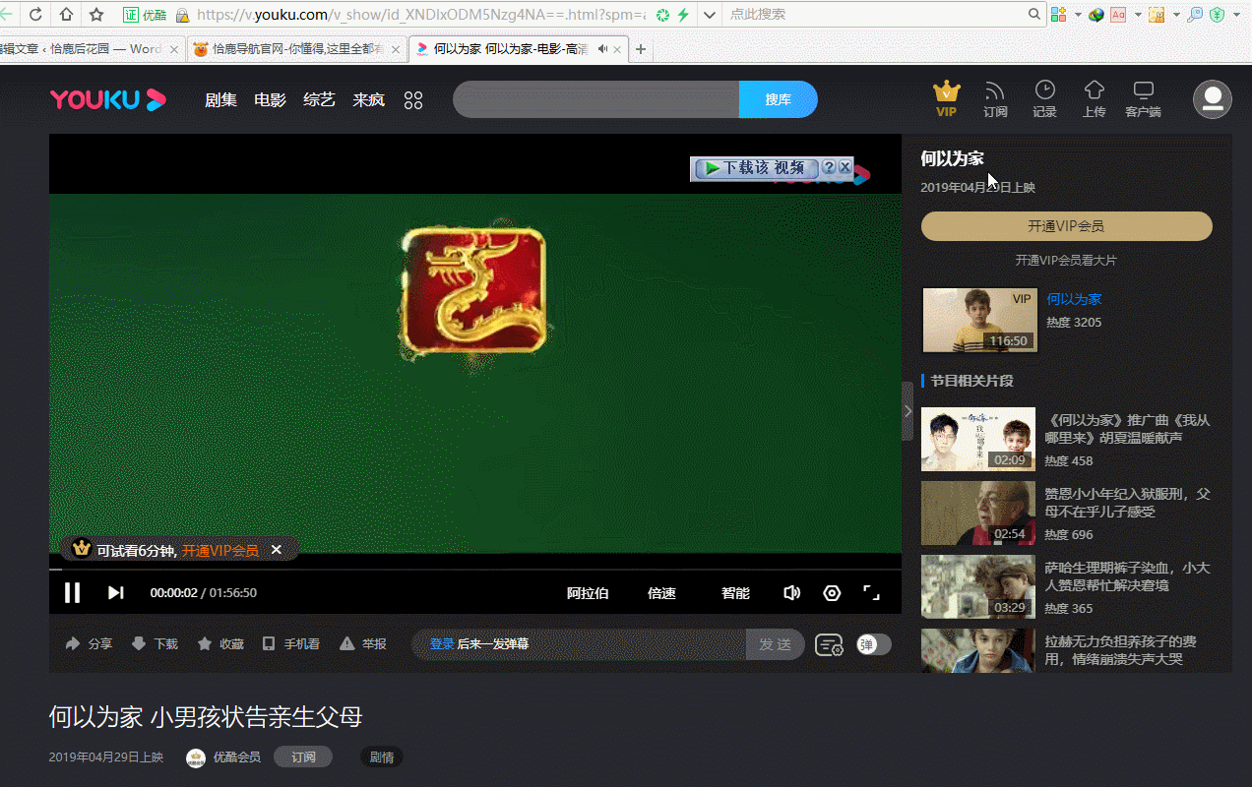
Task: Open the player settings icon
Action: (x=832, y=593)
